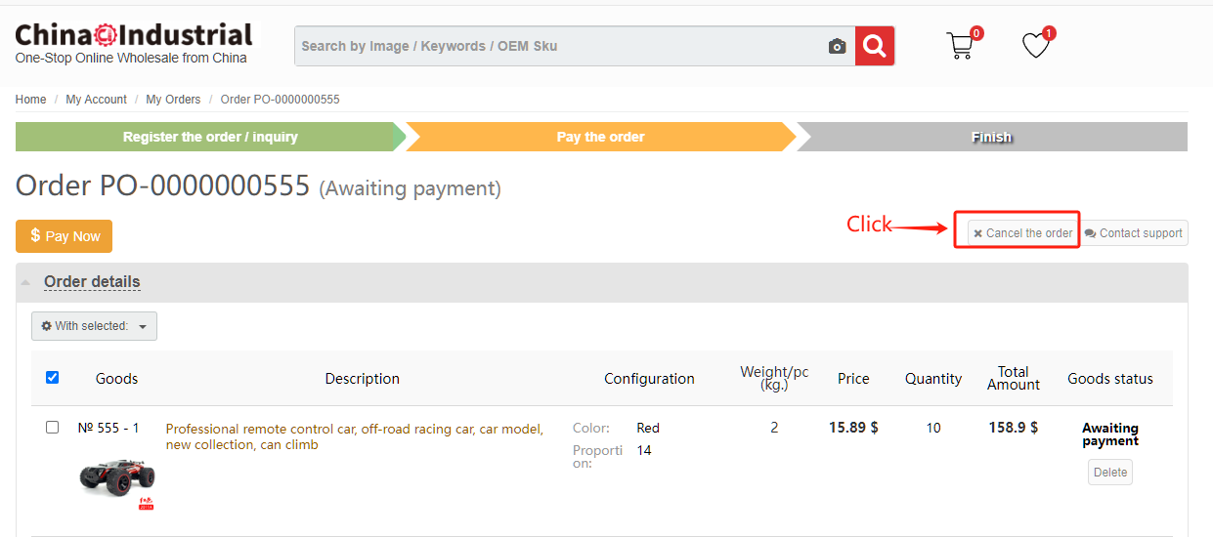
Task: Select the Pay the order step
Action: pos(600,137)
